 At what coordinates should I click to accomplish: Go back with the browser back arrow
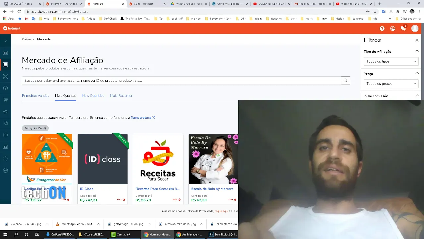pyautogui.click(x=5, y=11)
